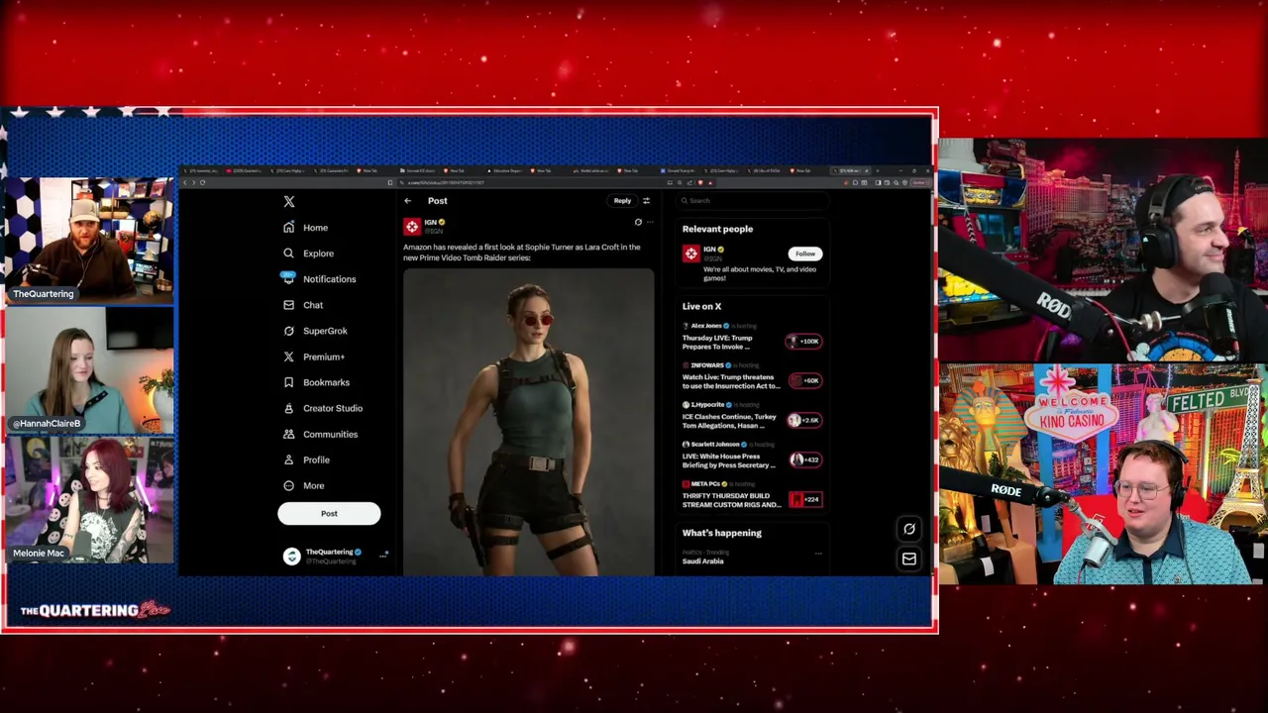
Task: Click the browser reload icon
Action: pos(202,182)
